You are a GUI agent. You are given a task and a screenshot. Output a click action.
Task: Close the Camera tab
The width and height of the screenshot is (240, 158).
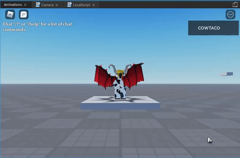point(57,5)
